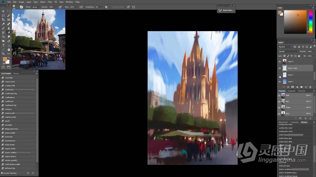Select the Lasso tool

(x=3, y=16)
